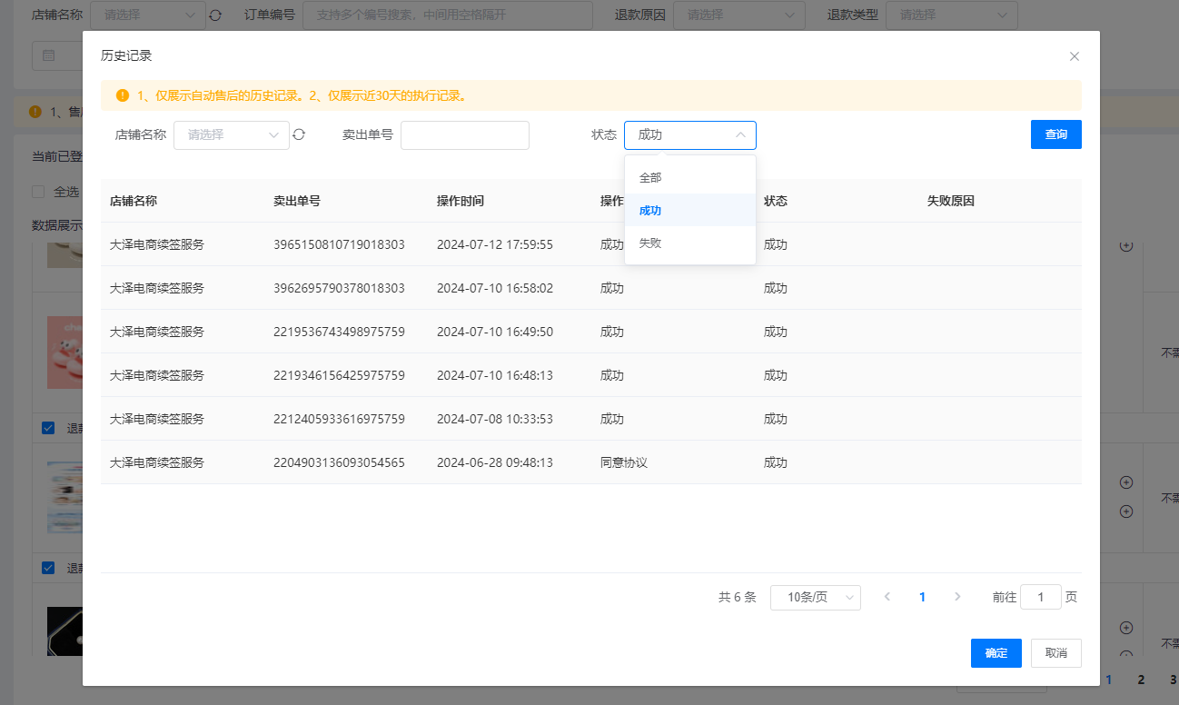The width and height of the screenshot is (1179, 705).
Task: Click 失败原因 column header
Action: [x=951, y=201]
